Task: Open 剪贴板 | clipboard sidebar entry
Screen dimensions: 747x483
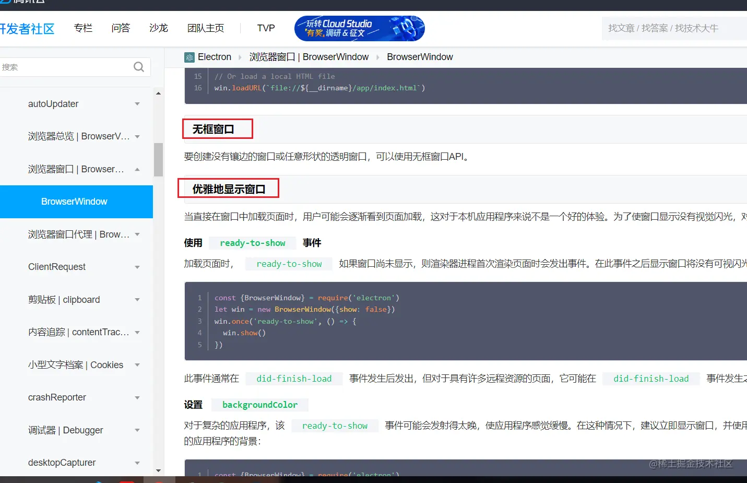Action: tap(64, 300)
